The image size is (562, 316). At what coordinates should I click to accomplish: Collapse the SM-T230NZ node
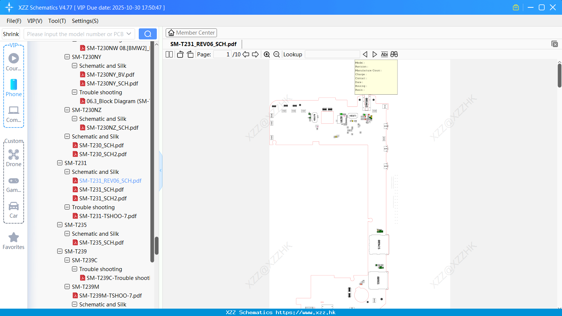click(x=67, y=110)
